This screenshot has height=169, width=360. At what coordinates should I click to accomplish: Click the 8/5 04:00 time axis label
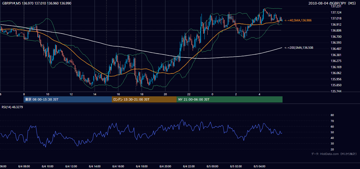(260, 166)
